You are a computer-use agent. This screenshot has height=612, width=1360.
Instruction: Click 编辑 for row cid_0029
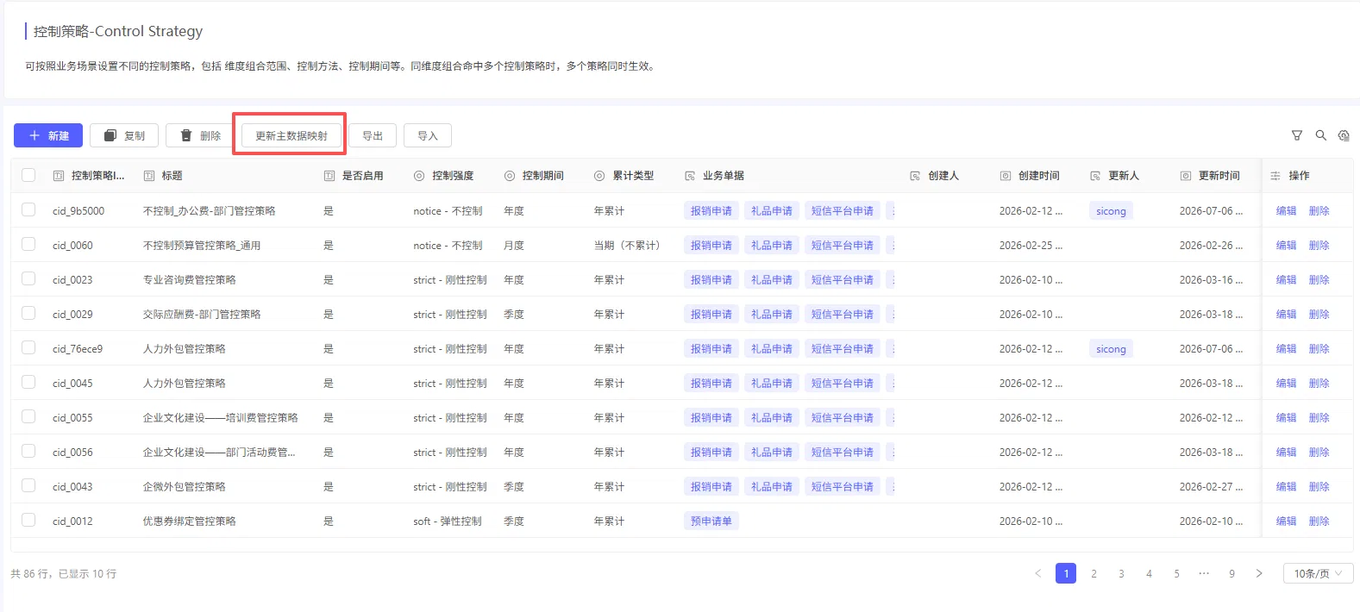pyautogui.click(x=1286, y=314)
